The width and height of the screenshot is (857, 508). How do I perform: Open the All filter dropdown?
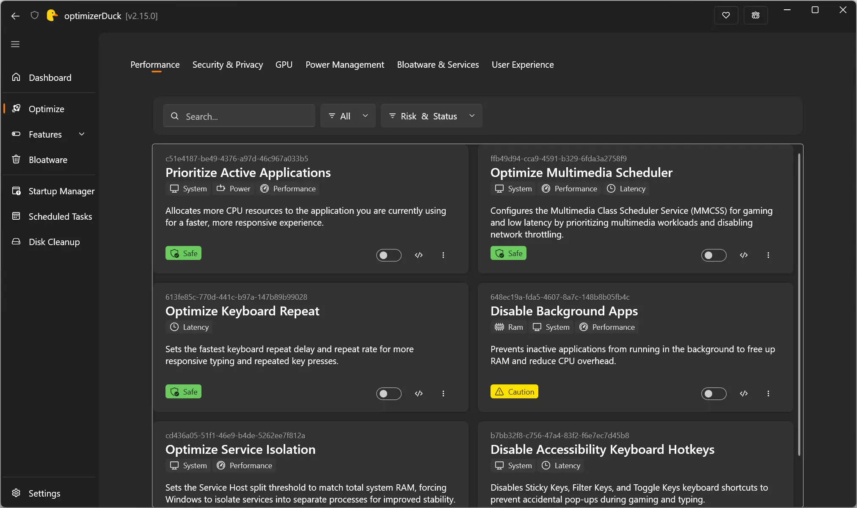pyautogui.click(x=348, y=116)
